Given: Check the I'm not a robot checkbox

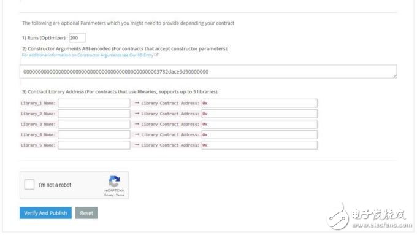Looking at the screenshot, I should (x=29, y=185).
